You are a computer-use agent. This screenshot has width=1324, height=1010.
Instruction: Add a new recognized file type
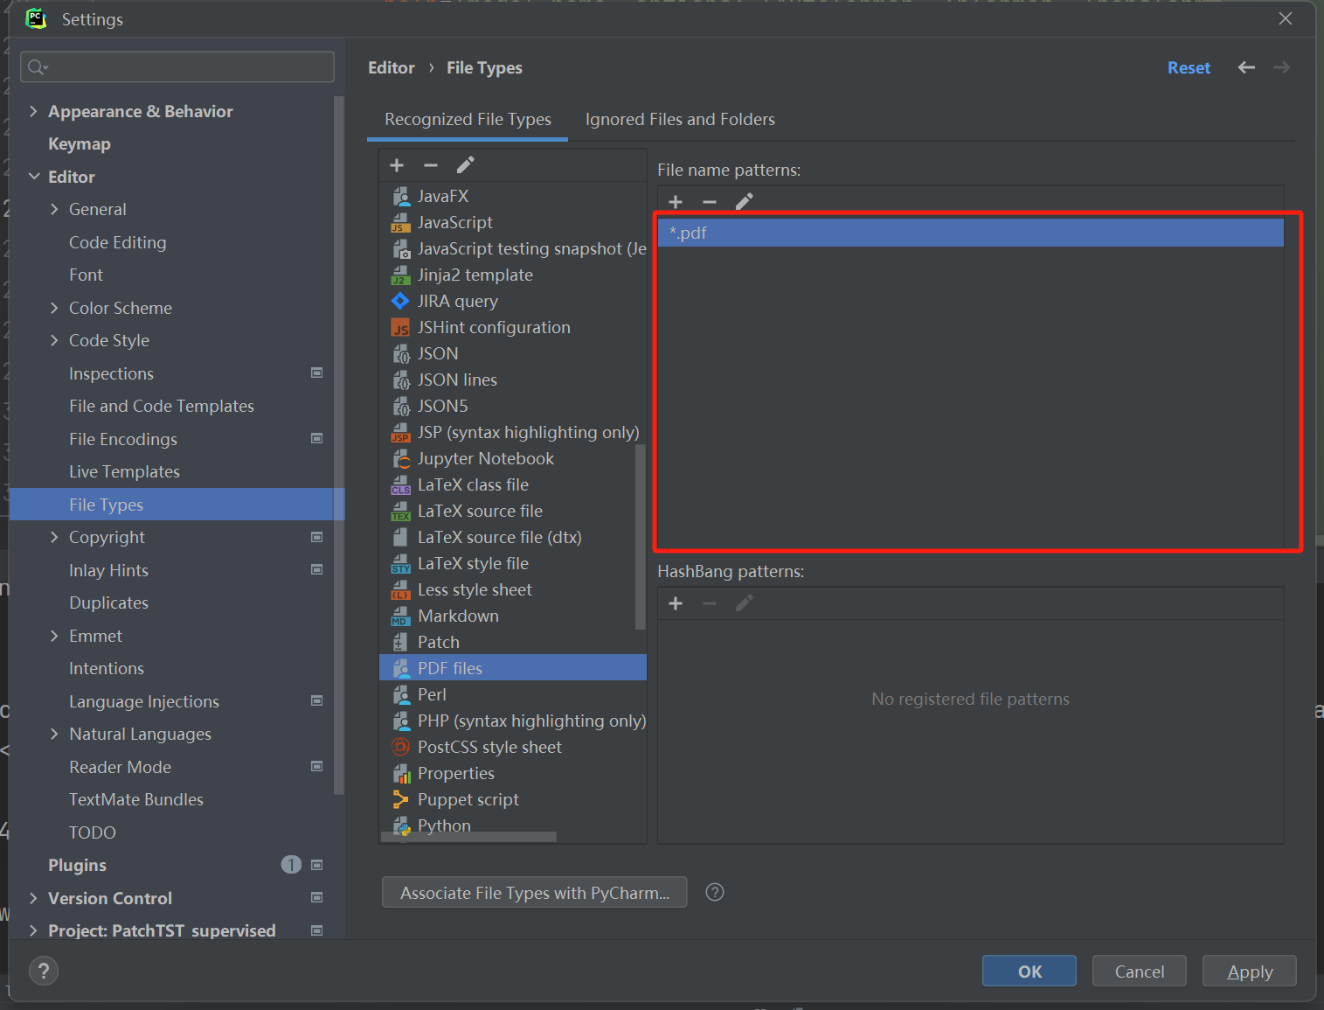(397, 165)
